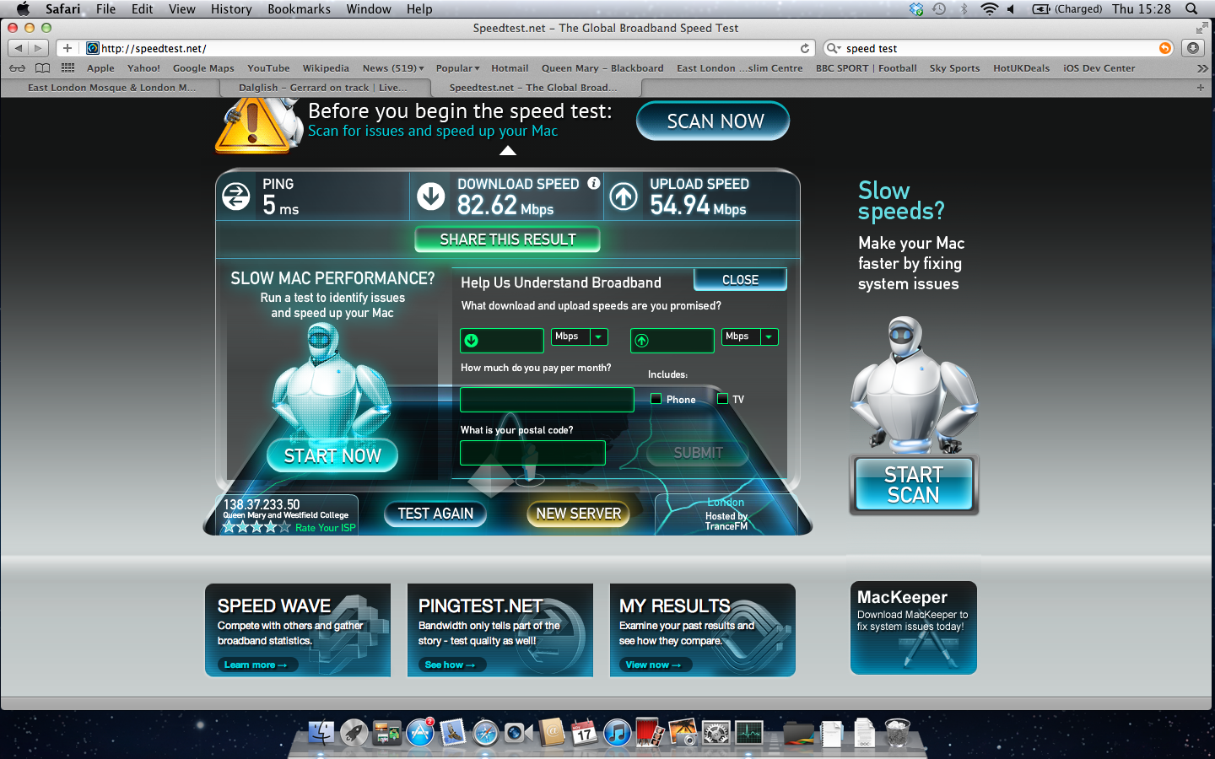
Task: Click the bookmarks bar overflow chevrons
Action: (x=1202, y=68)
